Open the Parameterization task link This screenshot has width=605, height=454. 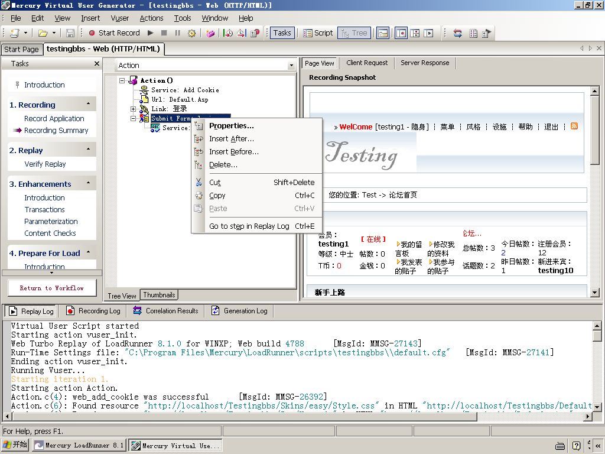pos(51,222)
